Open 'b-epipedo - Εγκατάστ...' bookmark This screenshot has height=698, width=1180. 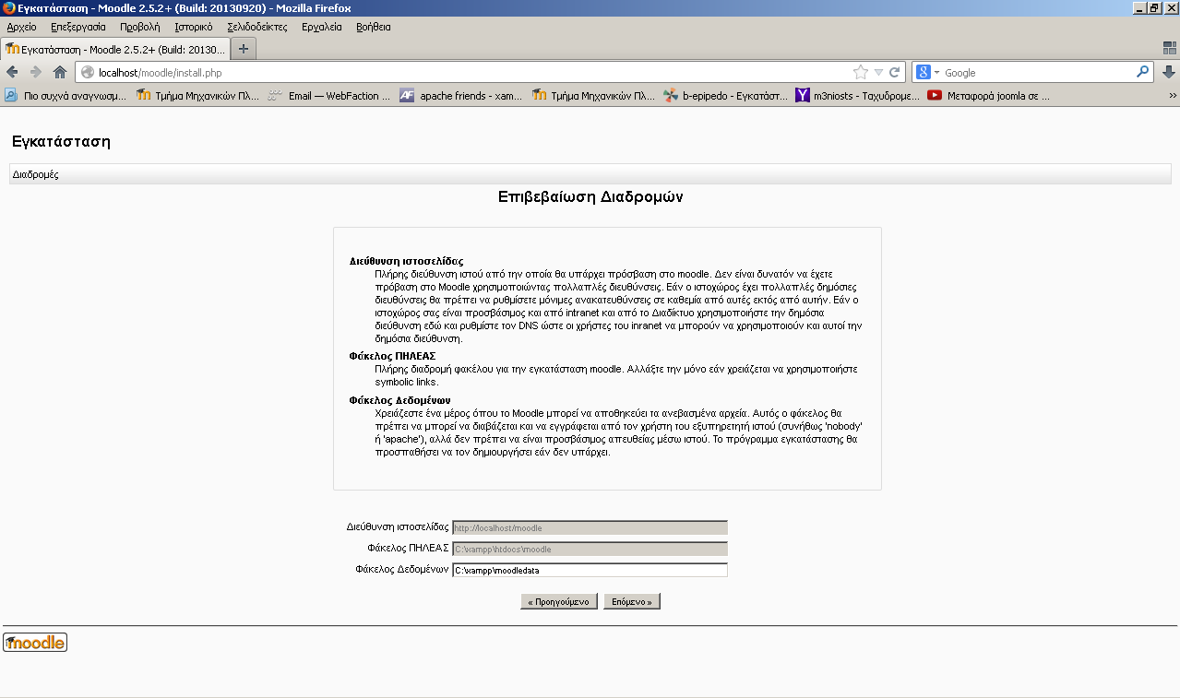coord(725,95)
